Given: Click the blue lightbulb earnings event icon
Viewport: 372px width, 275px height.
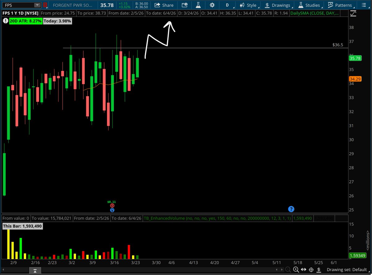Looking at the screenshot, I should point(112,210).
